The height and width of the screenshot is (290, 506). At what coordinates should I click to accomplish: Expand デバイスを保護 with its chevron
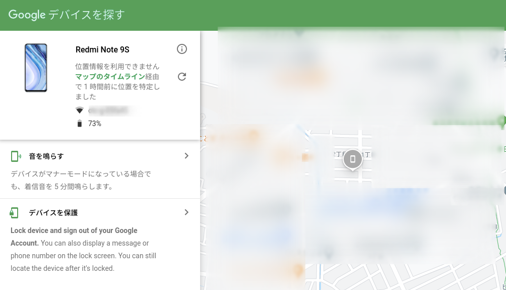tap(186, 212)
